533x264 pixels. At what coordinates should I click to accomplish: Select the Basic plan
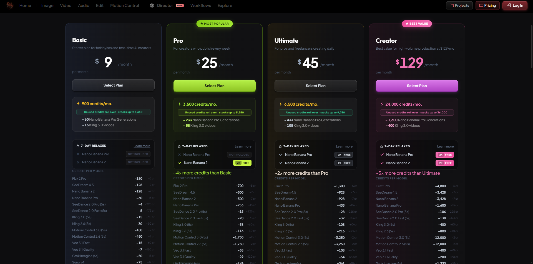point(113,85)
